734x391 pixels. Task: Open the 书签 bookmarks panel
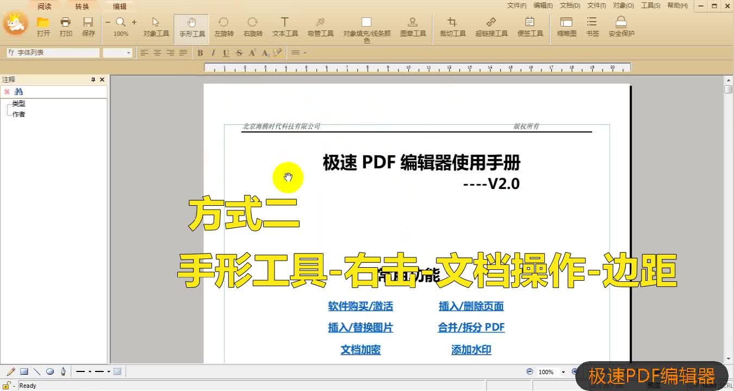click(x=592, y=27)
